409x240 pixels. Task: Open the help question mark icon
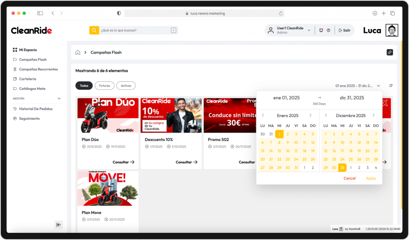[x=328, y=30]
